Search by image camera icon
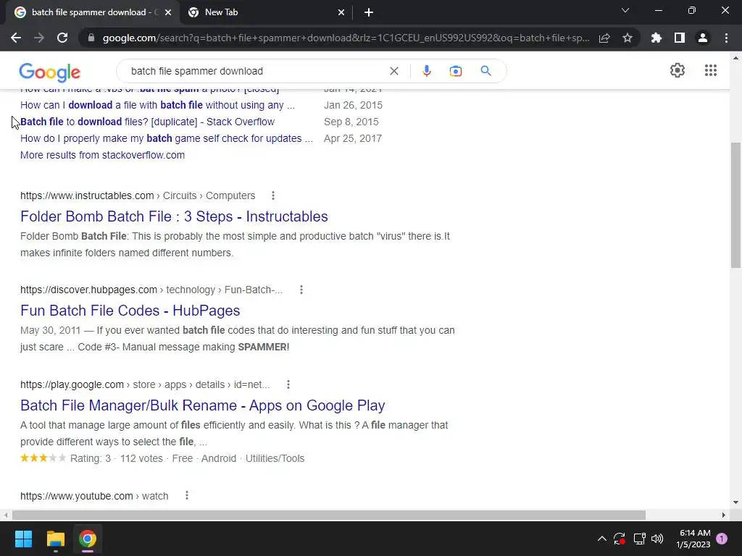 tap(456, 71)
